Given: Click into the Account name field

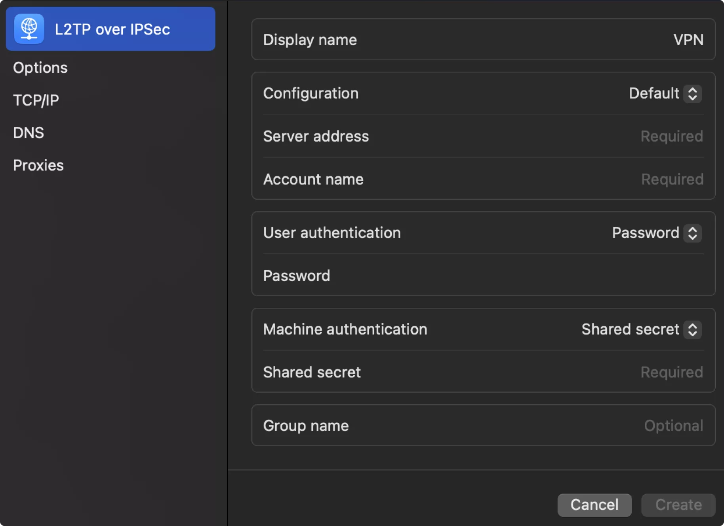Looking at the screenshot, I should click(672, 180).
